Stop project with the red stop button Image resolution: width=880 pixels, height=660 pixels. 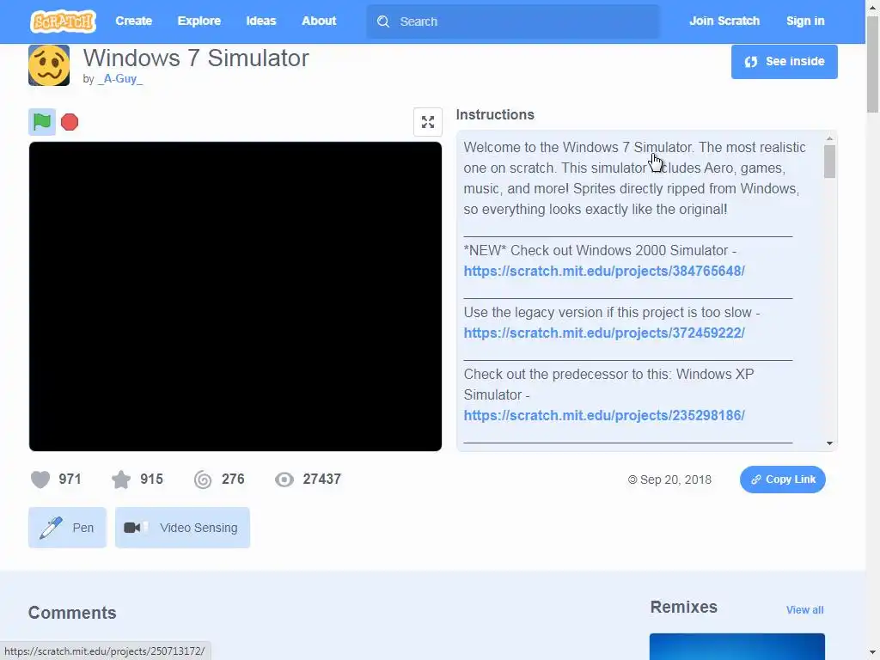click(70, 122)
